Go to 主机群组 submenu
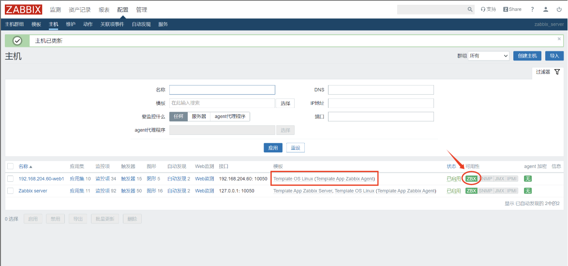 tap(15, 24)
